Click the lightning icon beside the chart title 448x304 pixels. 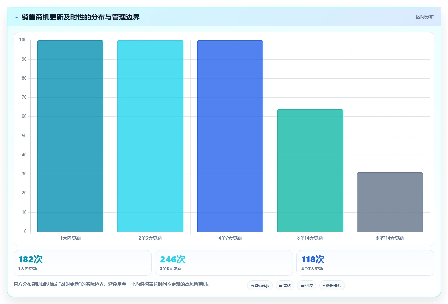point(17,17)
